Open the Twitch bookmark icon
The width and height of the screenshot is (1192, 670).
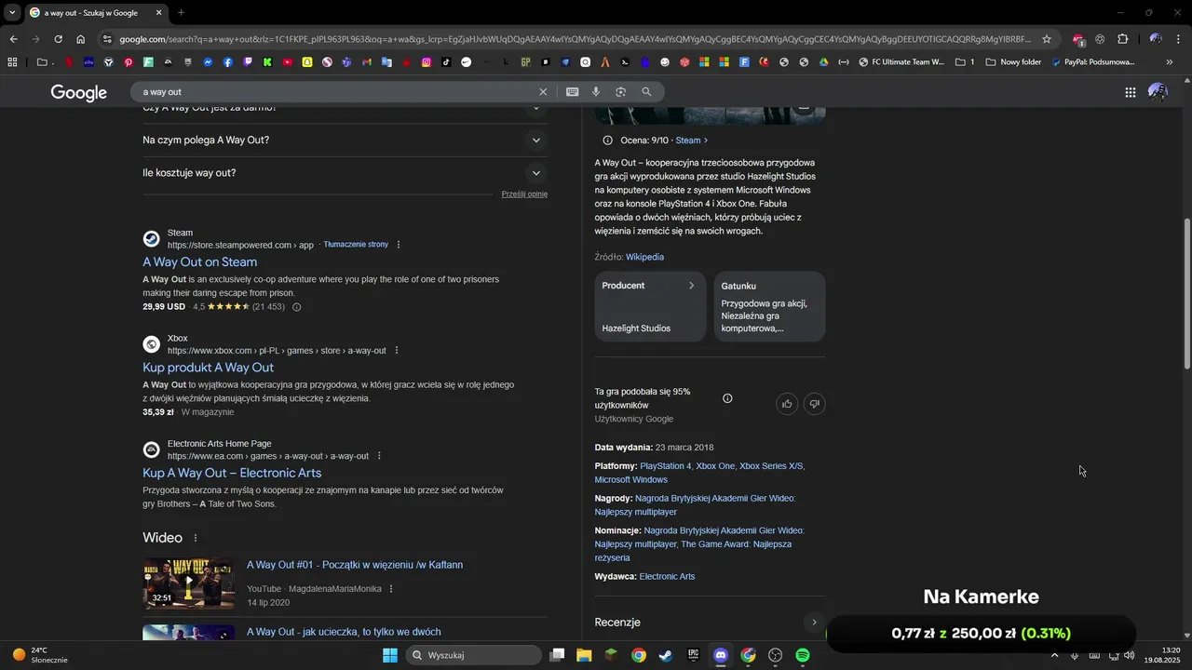pyautogui.click(x=248, y=62)
